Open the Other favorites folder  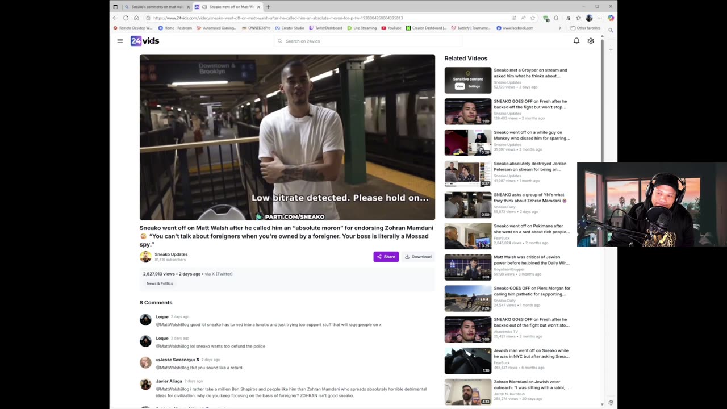tap(585, 28)
